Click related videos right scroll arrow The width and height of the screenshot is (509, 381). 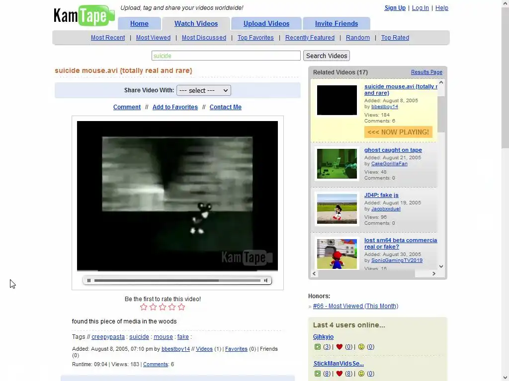click(x=434, y=274)
